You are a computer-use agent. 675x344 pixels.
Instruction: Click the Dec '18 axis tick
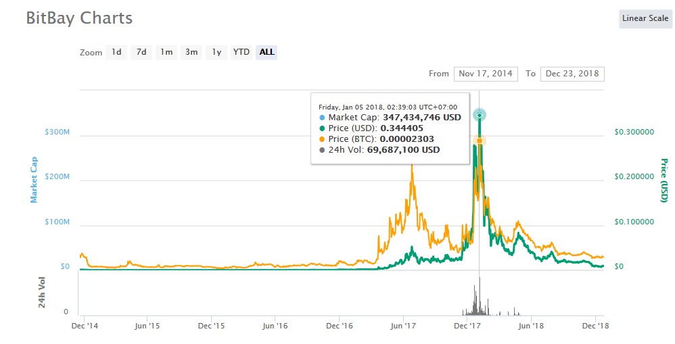tap(596, 326)
